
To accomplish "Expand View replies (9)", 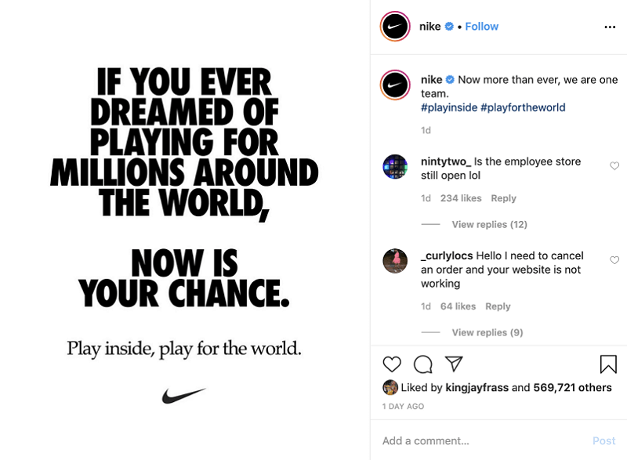I will (487, 333).
